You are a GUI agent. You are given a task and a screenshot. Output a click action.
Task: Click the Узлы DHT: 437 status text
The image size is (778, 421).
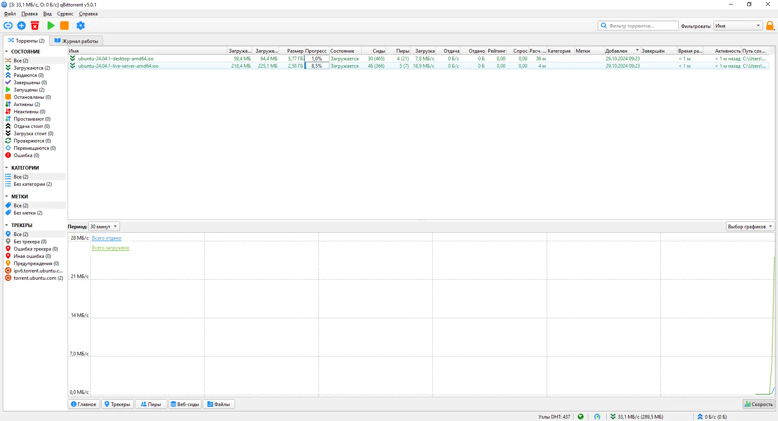[554, 417]
